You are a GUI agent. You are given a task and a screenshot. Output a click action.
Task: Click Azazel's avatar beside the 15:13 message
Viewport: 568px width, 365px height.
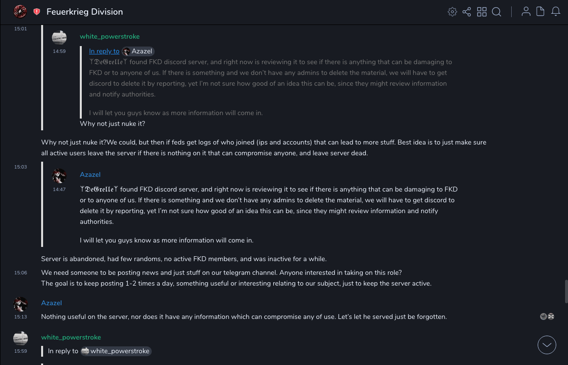pos(21,305)
